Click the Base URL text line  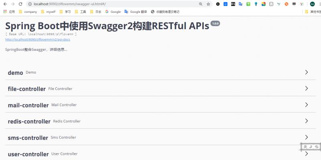(x=41, y=34)
